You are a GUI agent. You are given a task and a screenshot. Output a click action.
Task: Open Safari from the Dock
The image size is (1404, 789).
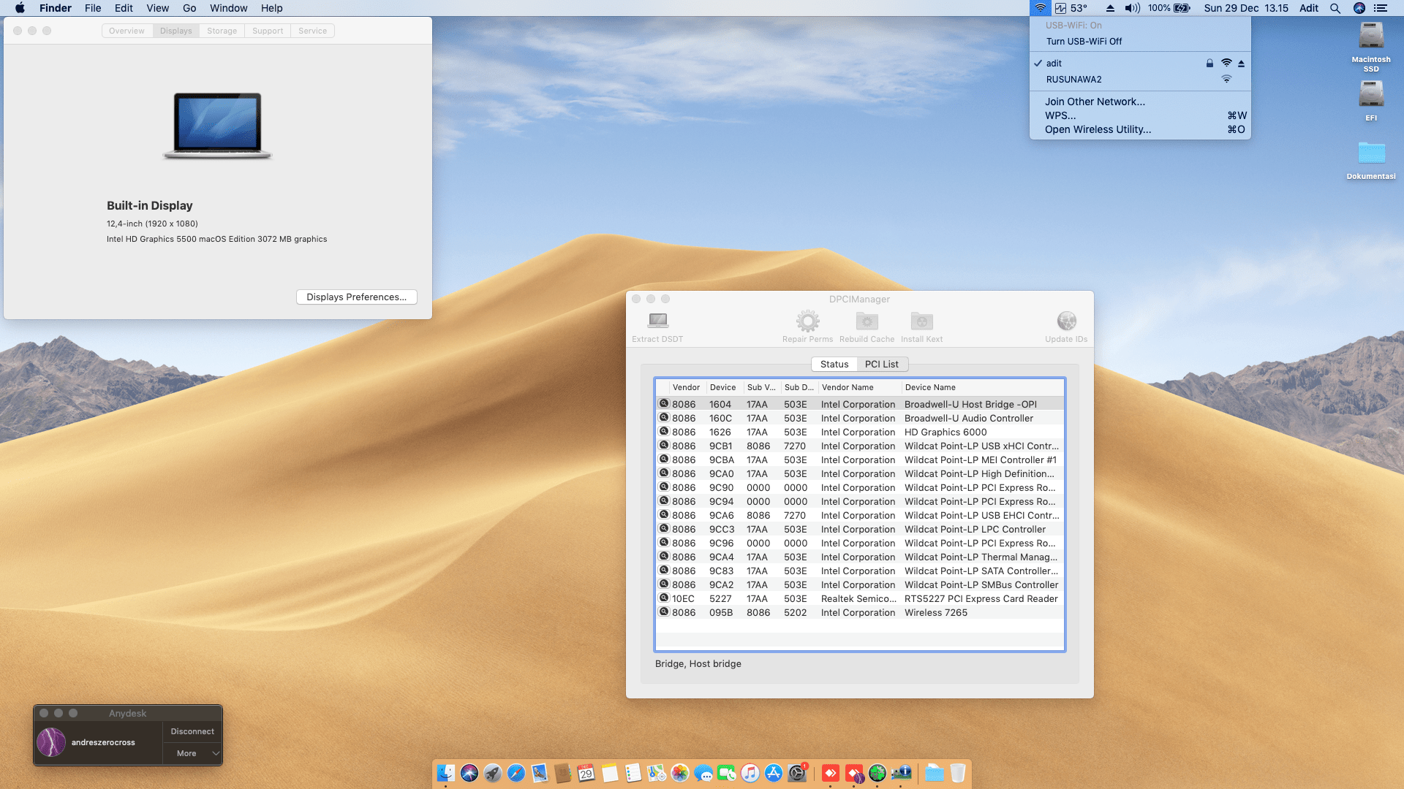pos(516,773)
